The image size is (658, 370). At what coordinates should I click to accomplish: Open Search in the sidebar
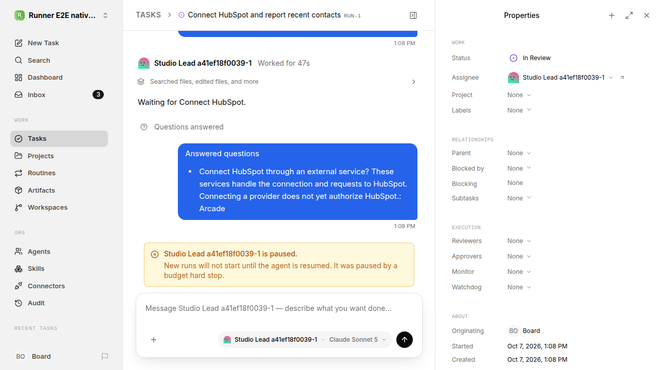59,60
